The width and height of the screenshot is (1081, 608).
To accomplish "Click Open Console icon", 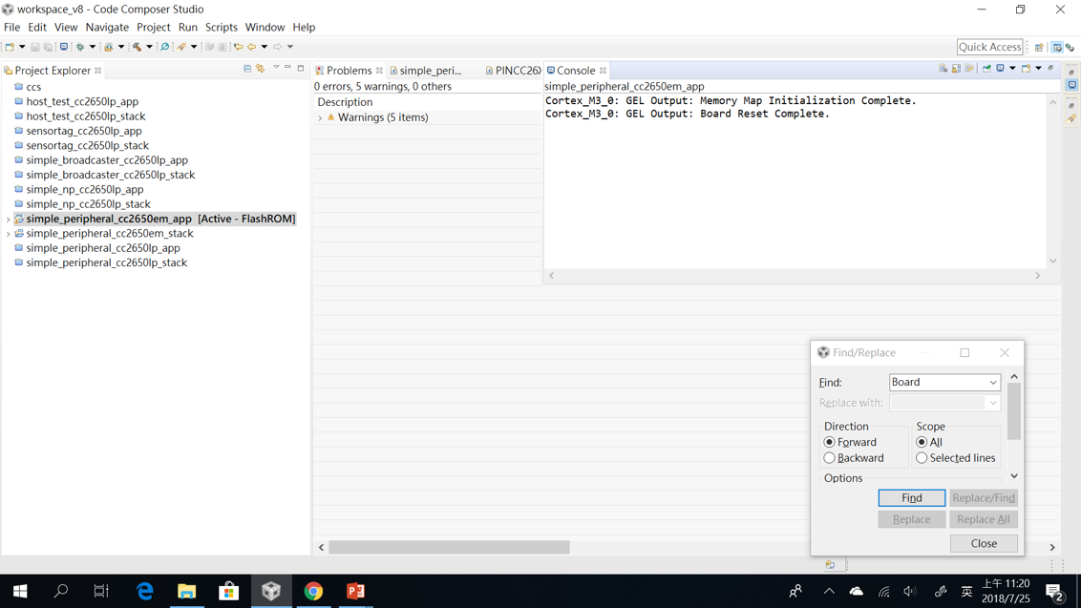I will coord(1026,69).
